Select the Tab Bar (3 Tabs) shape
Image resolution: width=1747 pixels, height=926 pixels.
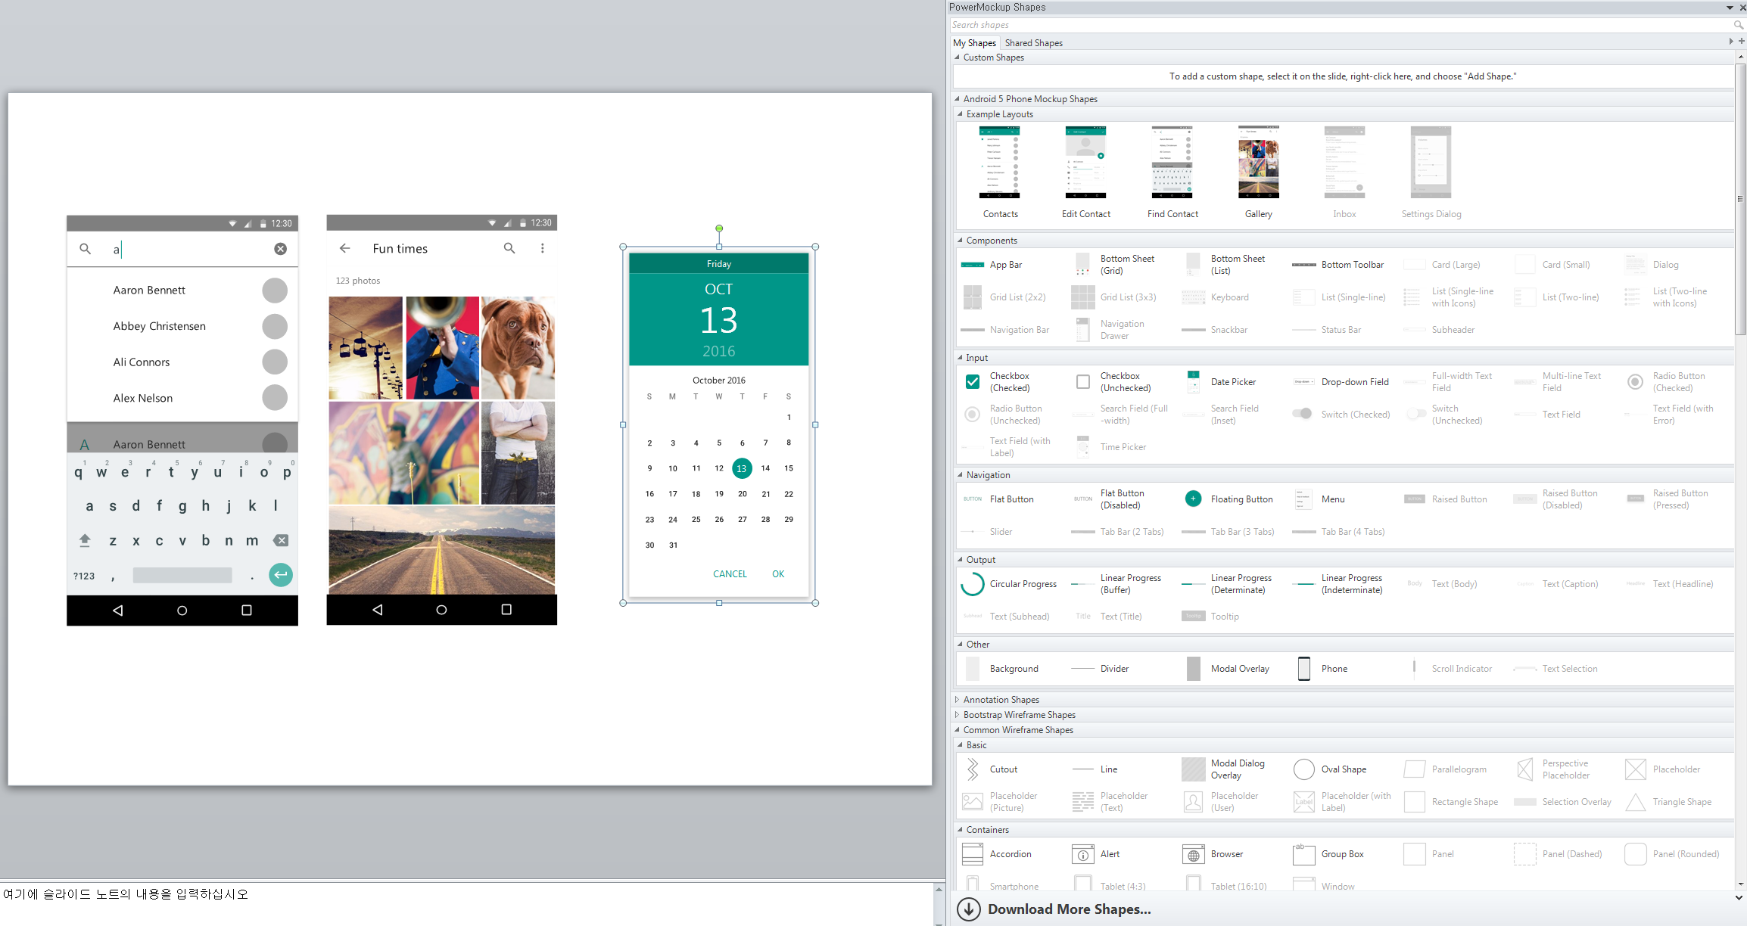(x=1229, y=532)
